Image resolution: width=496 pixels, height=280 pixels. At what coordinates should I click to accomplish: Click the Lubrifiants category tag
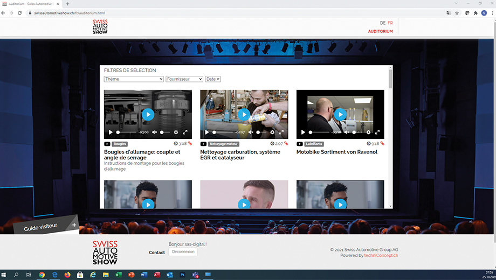(x=314, y=144)
